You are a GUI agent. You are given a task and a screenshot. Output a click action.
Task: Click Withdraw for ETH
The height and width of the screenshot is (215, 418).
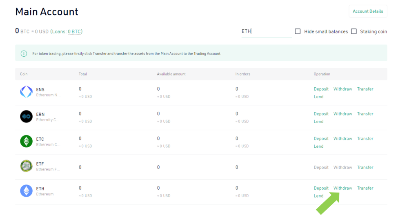click(x=343, y=188)
